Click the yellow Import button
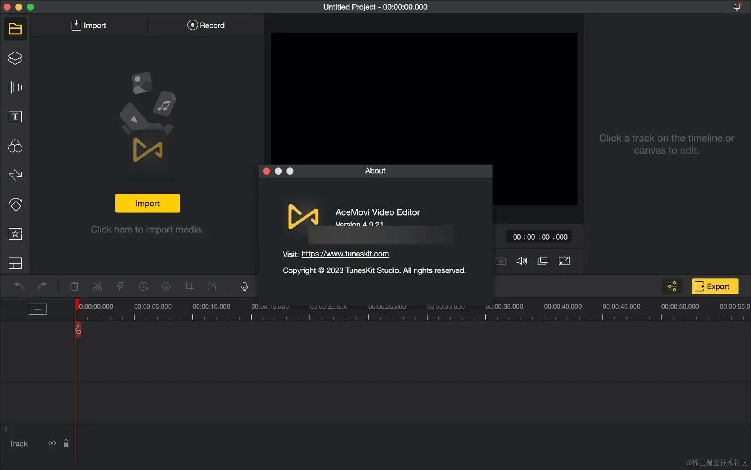Viewport: 751px width, 470px height. (x=147, y=203)
